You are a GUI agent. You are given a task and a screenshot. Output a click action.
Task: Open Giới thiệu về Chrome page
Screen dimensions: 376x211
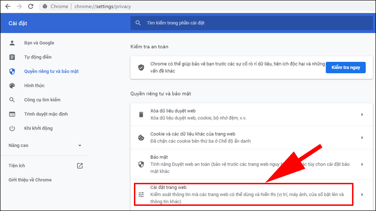(30, 180)
